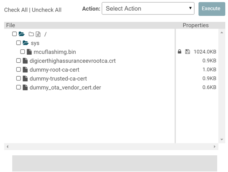Click the floppy disk icon for mcuflashimg.bin

tap(187, 52)
